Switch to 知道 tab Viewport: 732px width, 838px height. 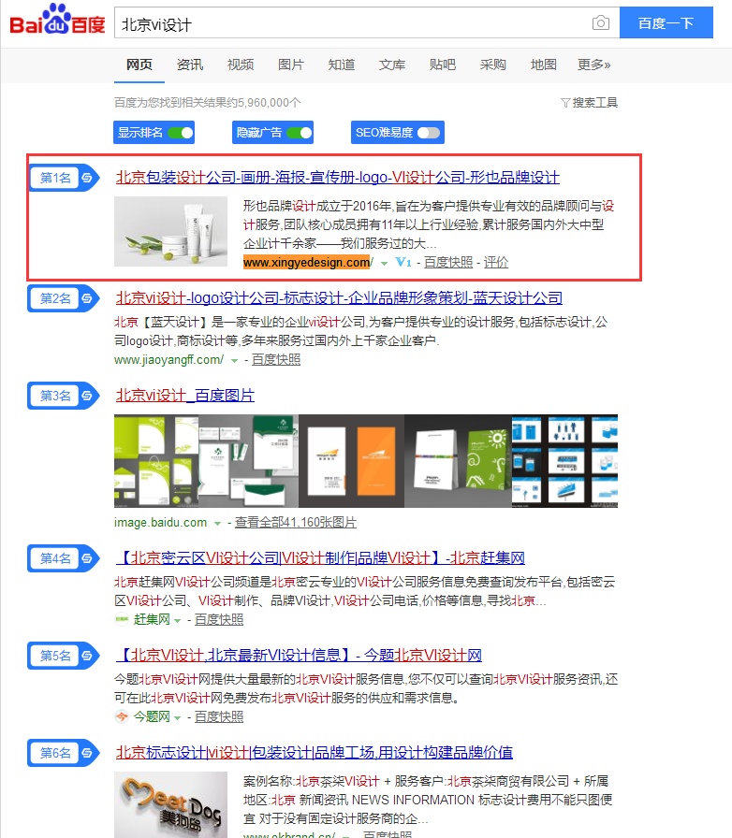pyautogui.click(x=342, y=65)
